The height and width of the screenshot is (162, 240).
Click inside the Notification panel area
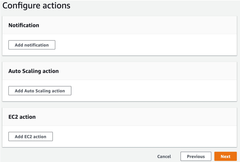click(120, 36)
